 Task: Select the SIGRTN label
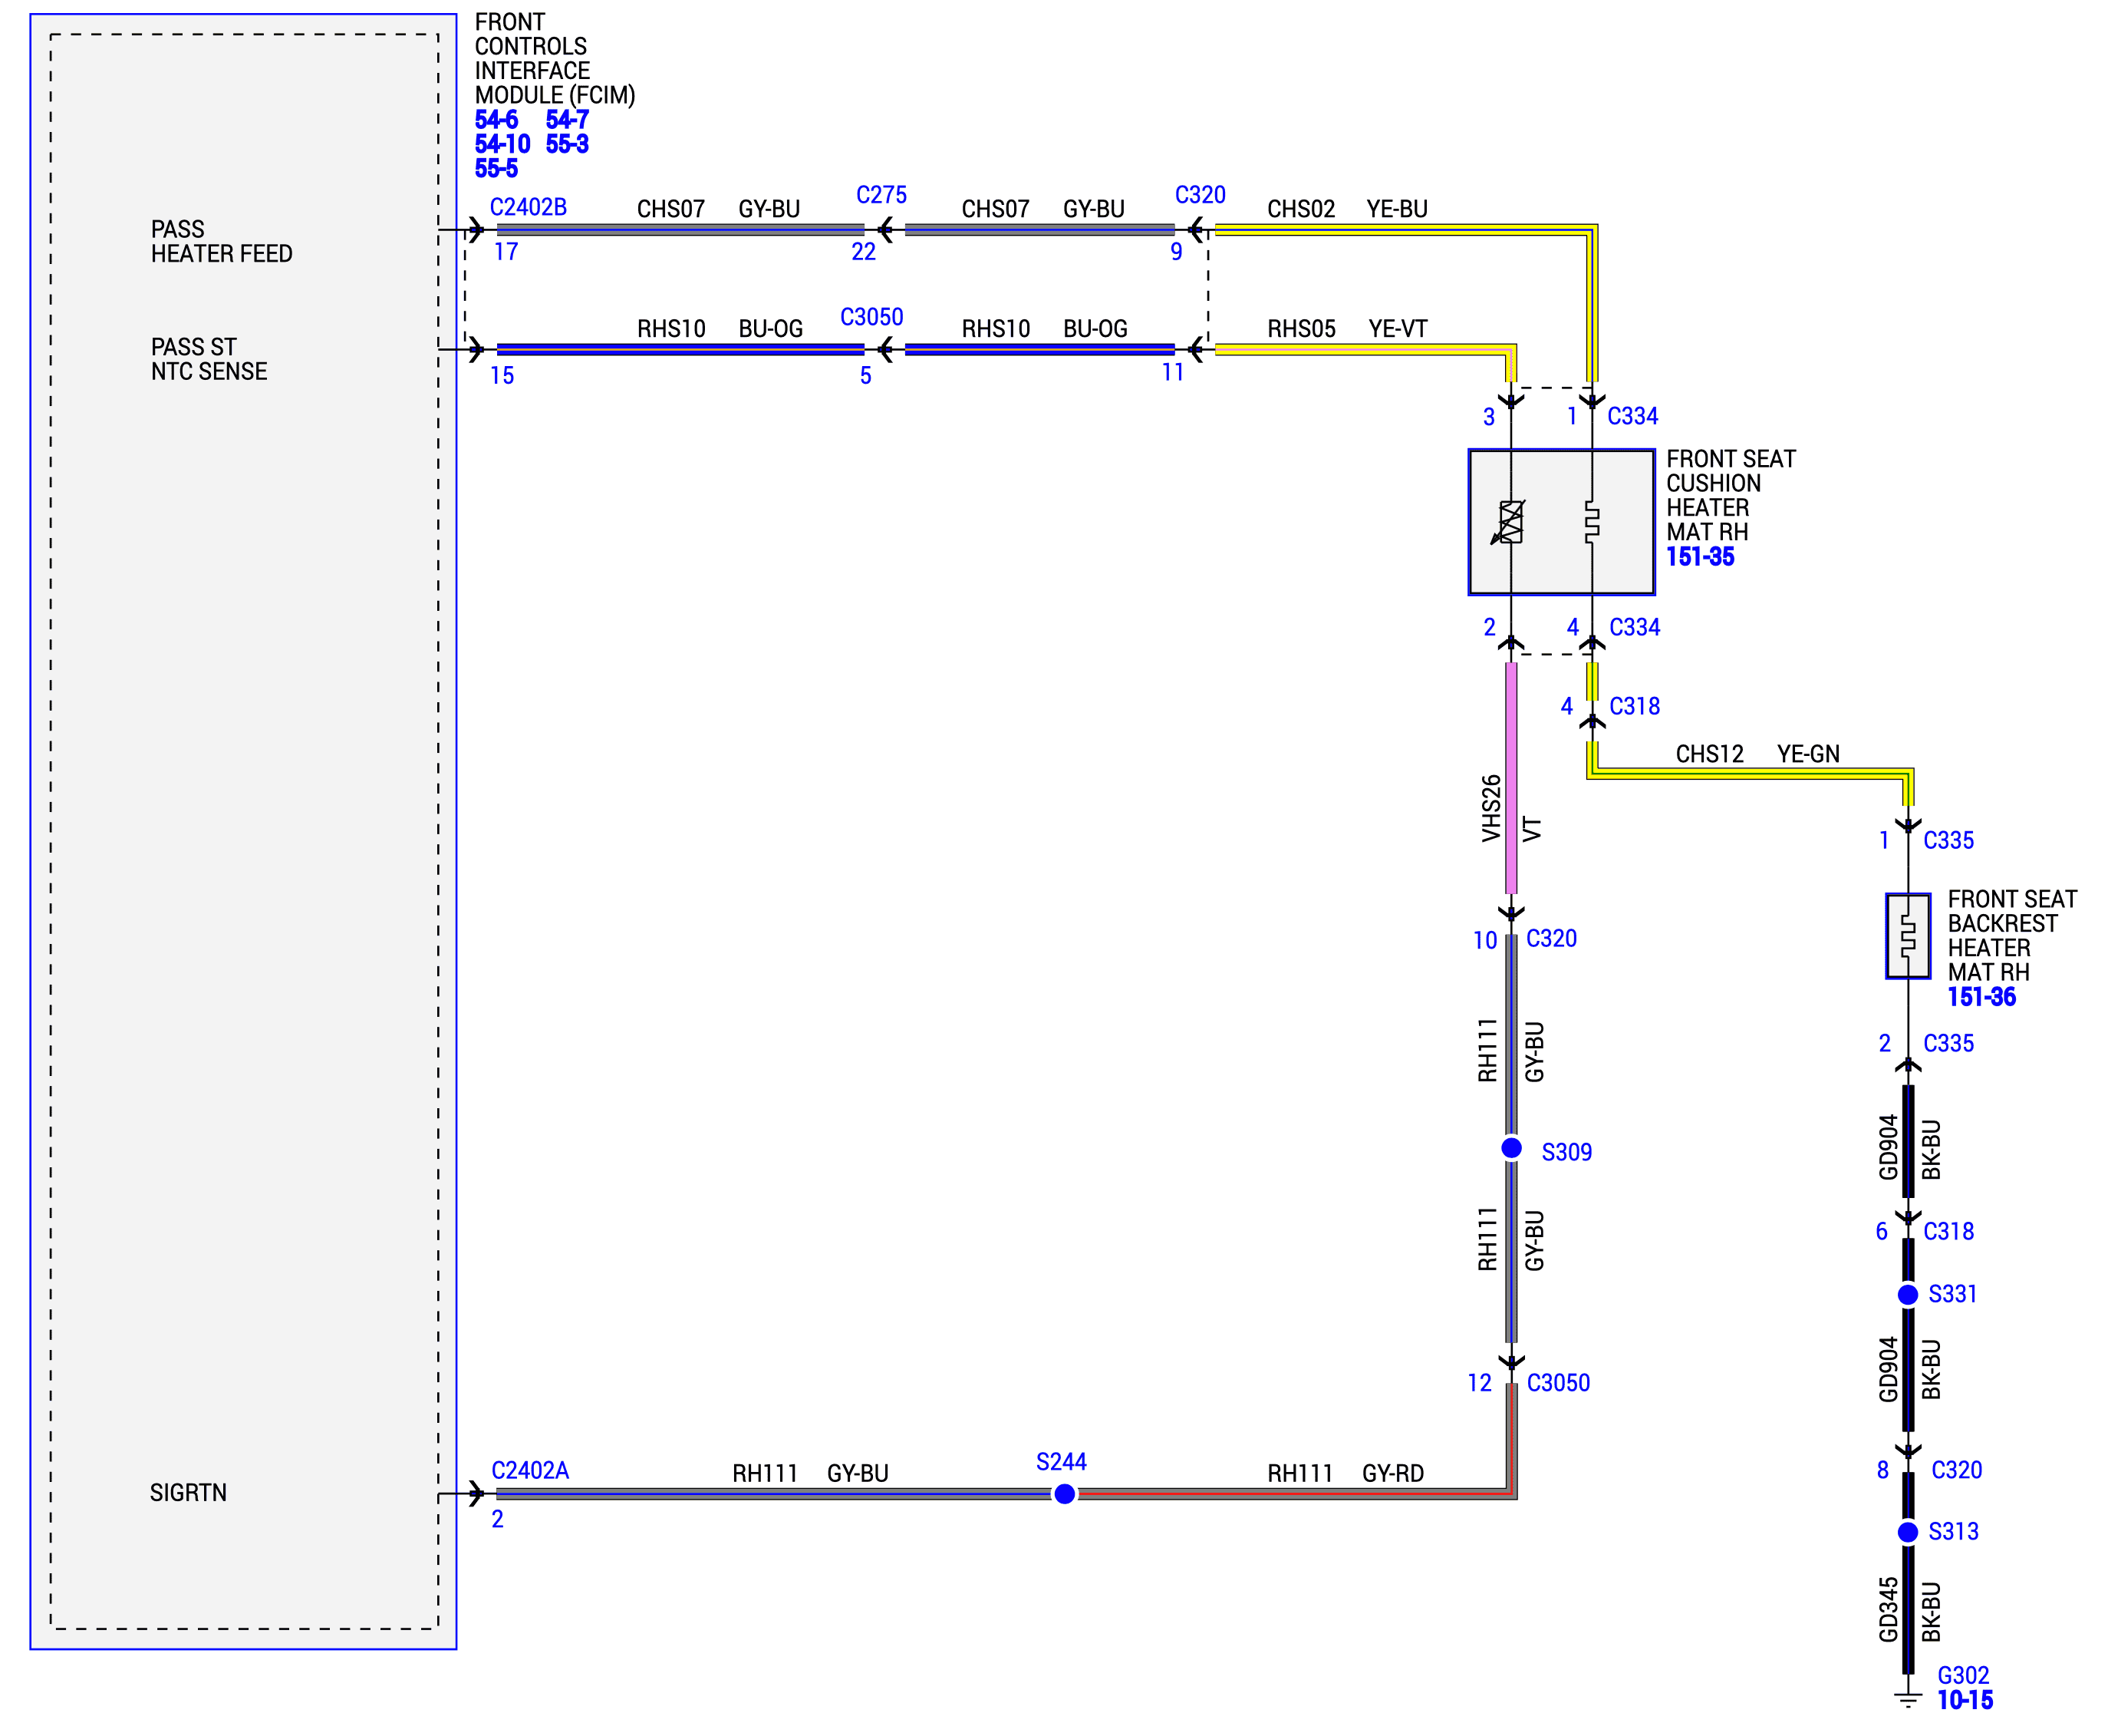(188, 1493)
